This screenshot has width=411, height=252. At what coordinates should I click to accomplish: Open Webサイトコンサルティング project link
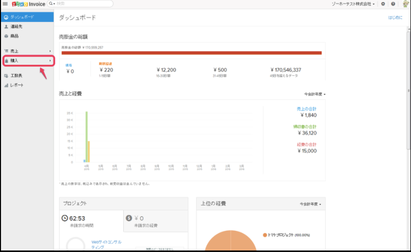pyautogui.click(x=106, y=244)
